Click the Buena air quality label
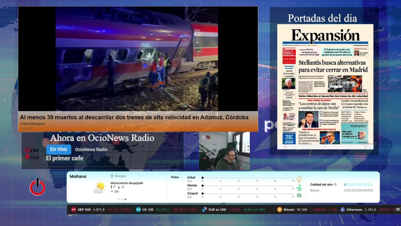401x226 pixels. (x=315, y=190)
